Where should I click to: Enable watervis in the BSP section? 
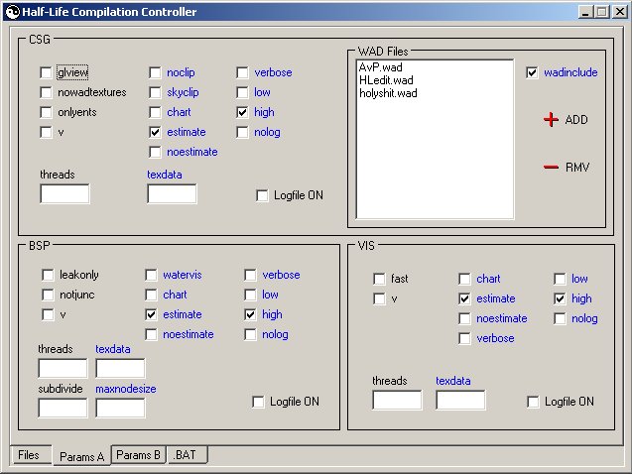coord(152,275)
